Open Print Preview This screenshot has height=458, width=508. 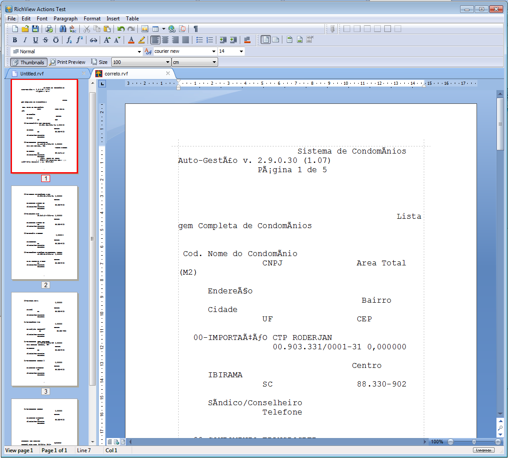coord(67,62)
